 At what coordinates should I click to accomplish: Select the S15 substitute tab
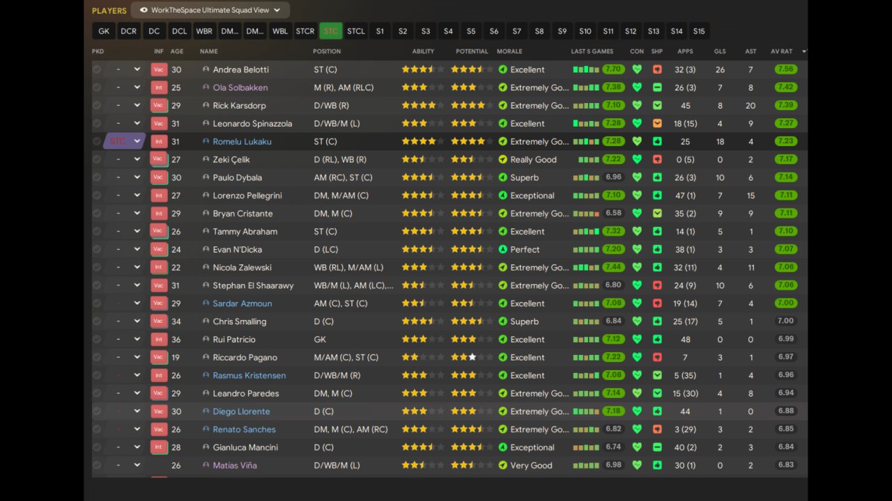coord(699,31)
